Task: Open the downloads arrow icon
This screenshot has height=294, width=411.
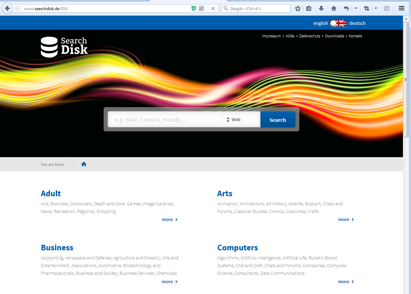Action: click(x=321, y=8)
